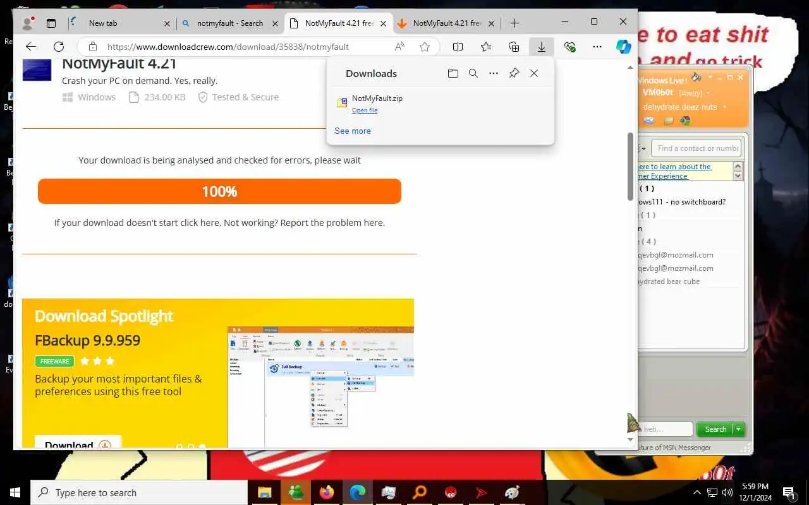Click See more in the Downloads panel
This screenshot has width=809, height=505.
tap(353, 131)
